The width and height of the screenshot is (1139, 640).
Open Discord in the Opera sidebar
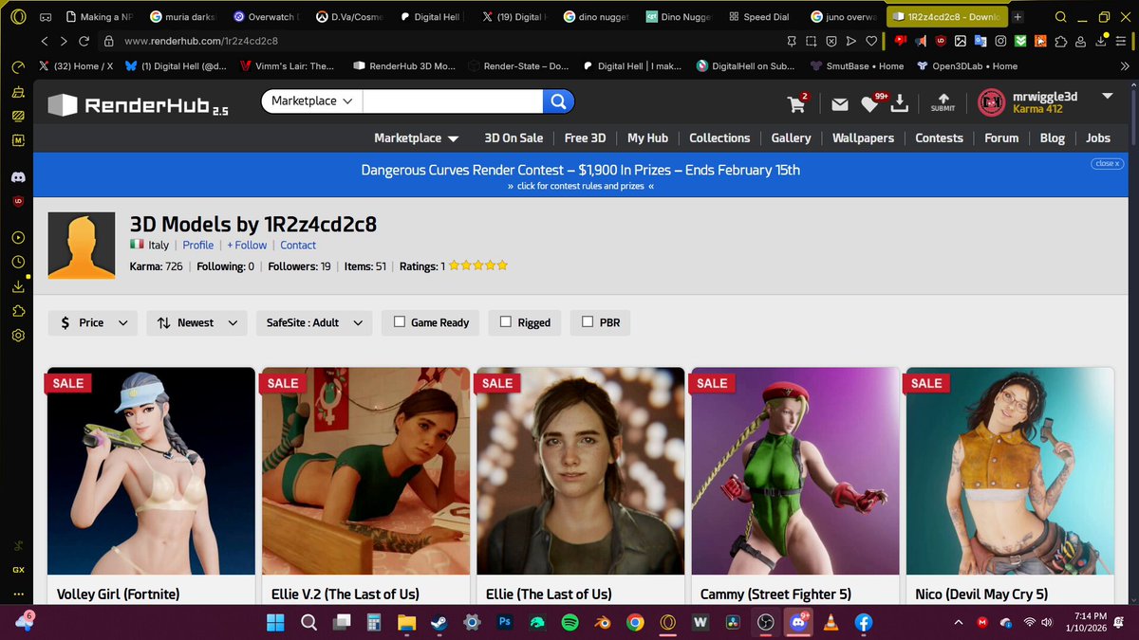point(18,176)
